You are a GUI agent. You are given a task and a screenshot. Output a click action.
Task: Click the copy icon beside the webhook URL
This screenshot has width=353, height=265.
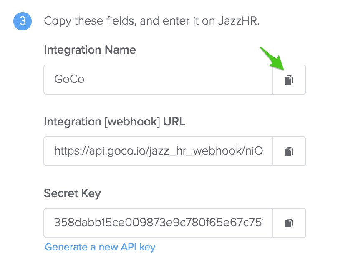289,152
